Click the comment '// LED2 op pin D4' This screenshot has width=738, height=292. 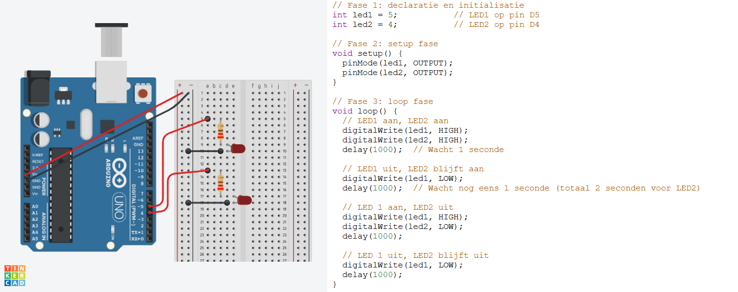click(x=496, y=25)
